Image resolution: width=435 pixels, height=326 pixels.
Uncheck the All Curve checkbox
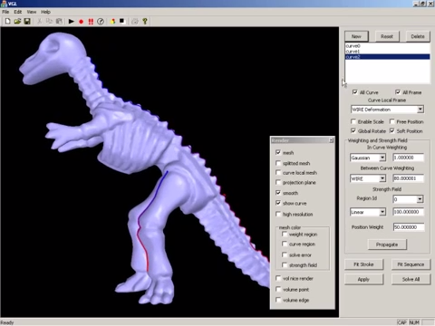[x=355, y=92]
